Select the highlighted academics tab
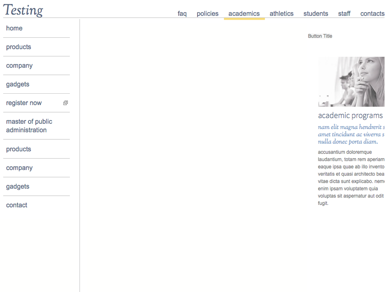The image size is (388, 292). [x=244, y=14]
